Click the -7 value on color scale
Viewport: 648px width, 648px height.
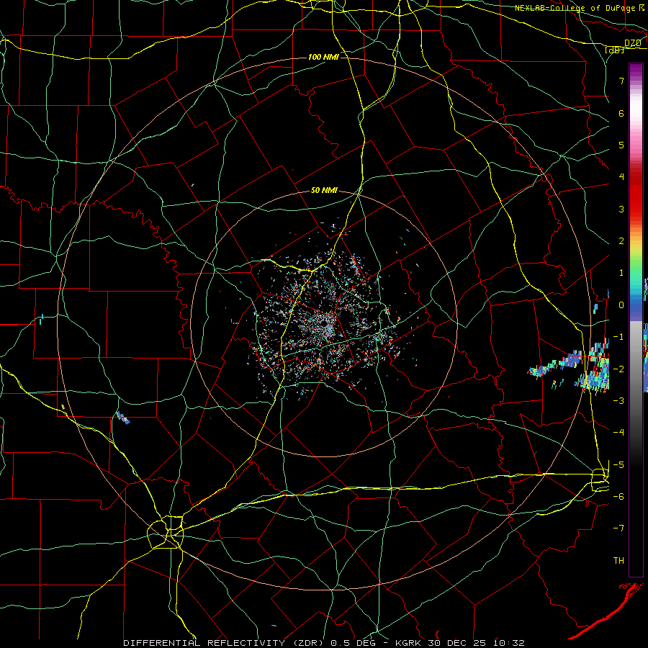618,528
